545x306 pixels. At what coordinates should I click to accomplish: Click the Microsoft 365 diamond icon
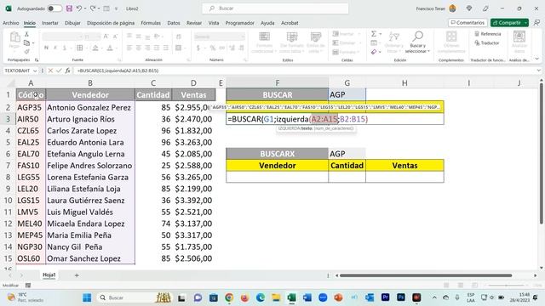click(469, 8)
